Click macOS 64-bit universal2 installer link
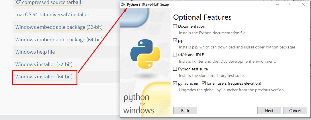Image resolution: width=311 pixels, height=120 pixels. [x=52, y=15]
